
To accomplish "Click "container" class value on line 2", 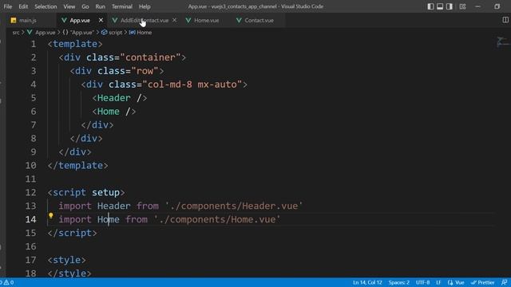I will (151, 57).
